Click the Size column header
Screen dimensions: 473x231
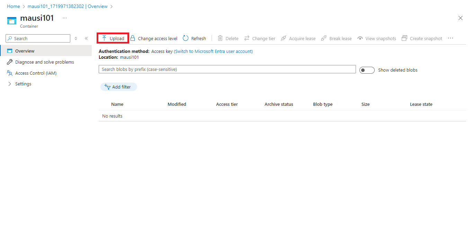pos(366,104)
